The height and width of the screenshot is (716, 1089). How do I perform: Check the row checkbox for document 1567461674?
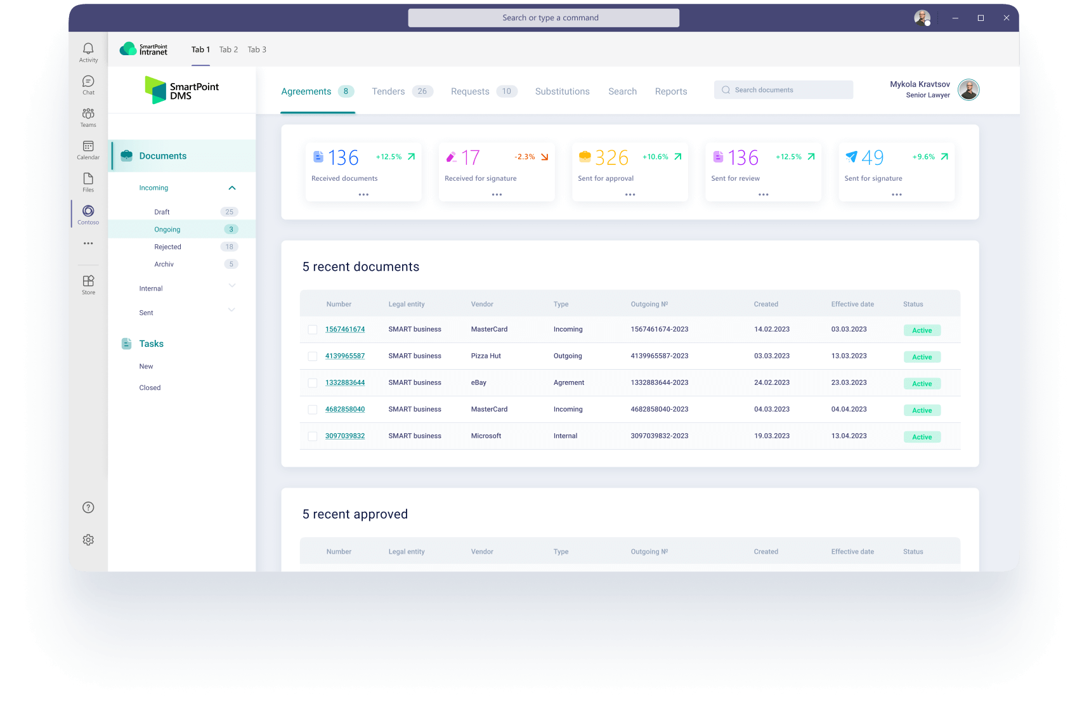[x=312, y=329]
